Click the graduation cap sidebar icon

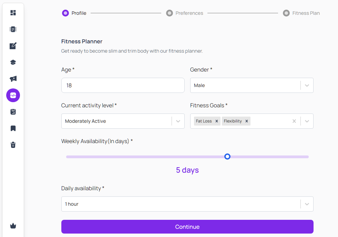click(13, 62)
